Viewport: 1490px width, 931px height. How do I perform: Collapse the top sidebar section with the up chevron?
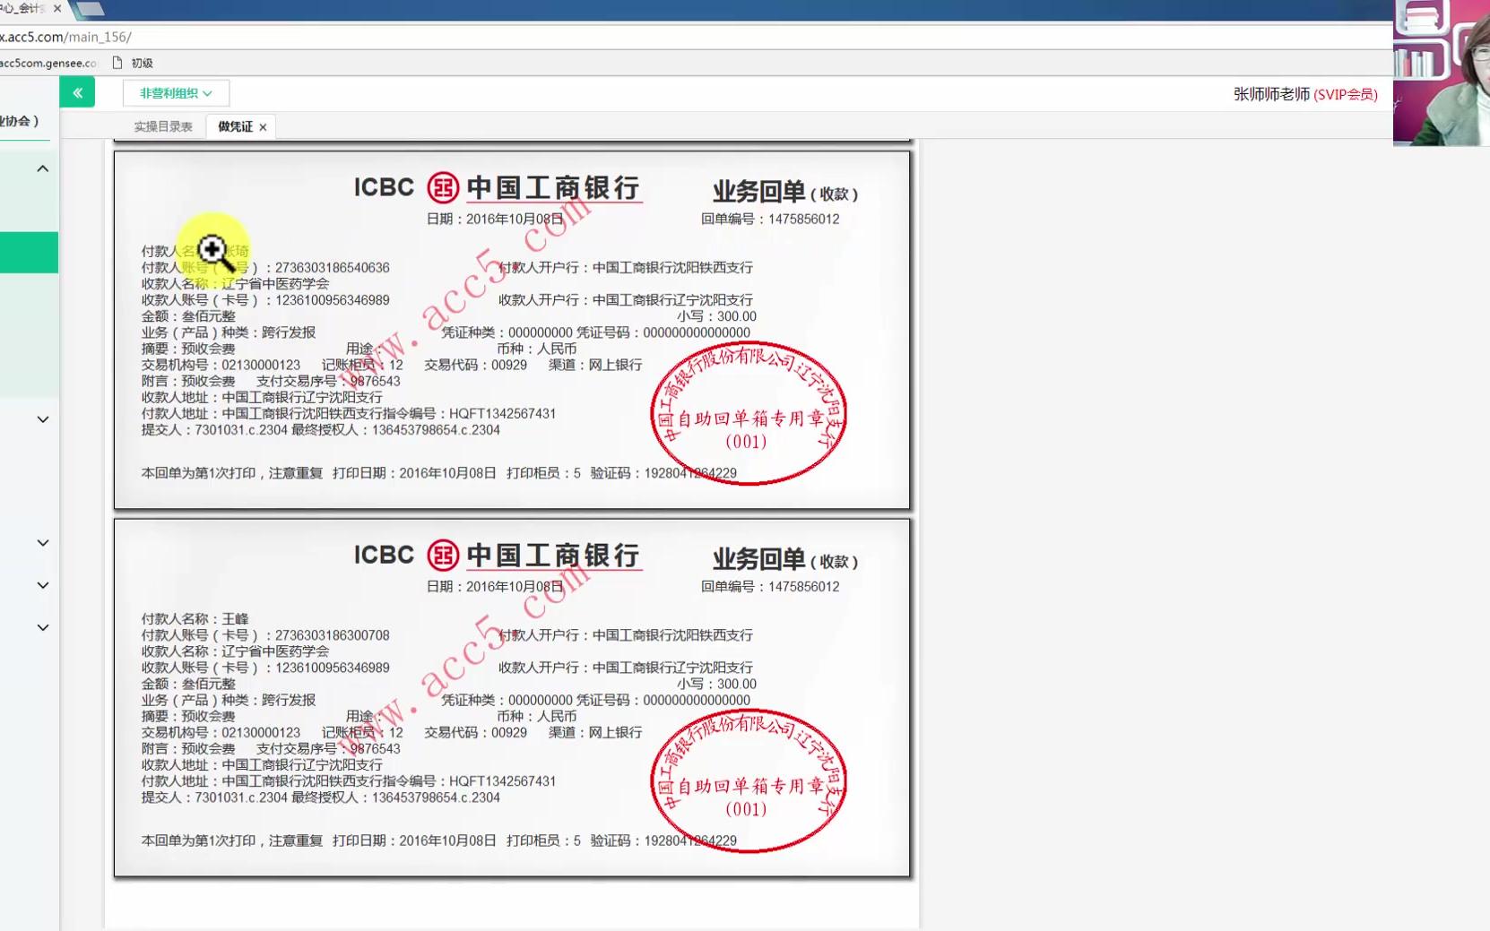tap(42, 168)
